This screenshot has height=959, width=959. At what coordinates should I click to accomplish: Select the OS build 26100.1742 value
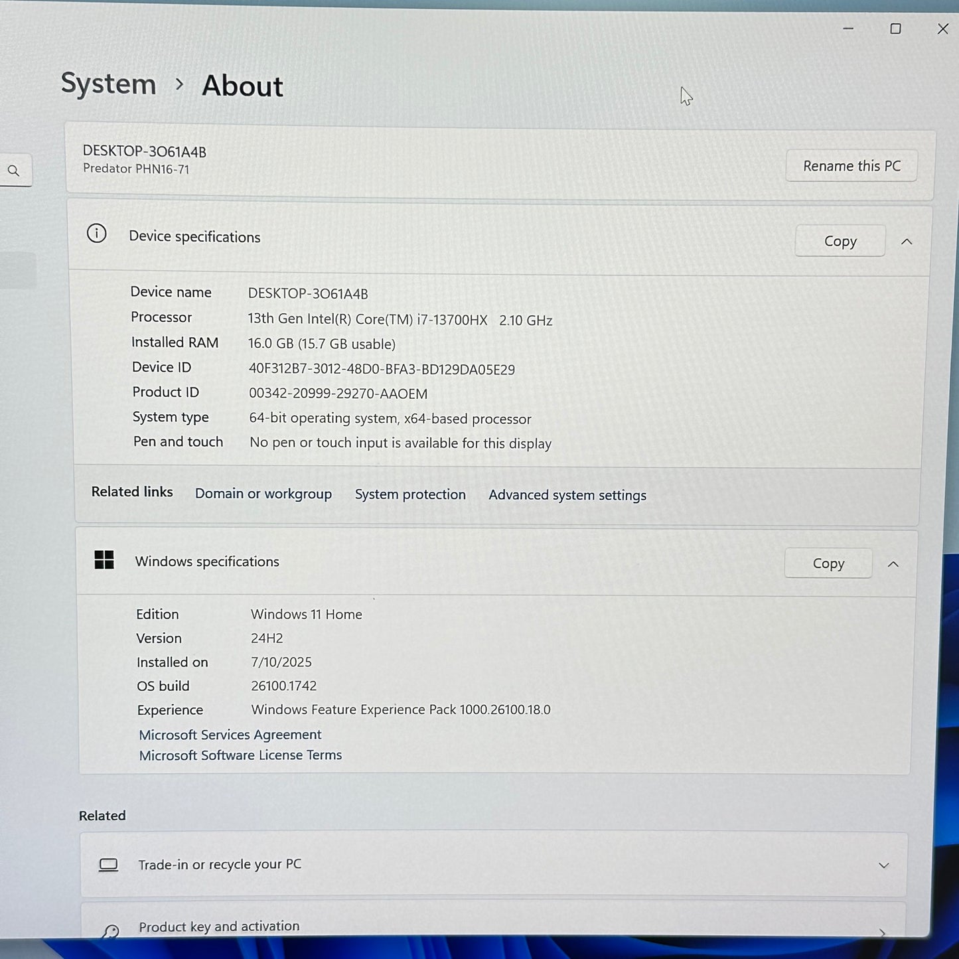[284, 686]
